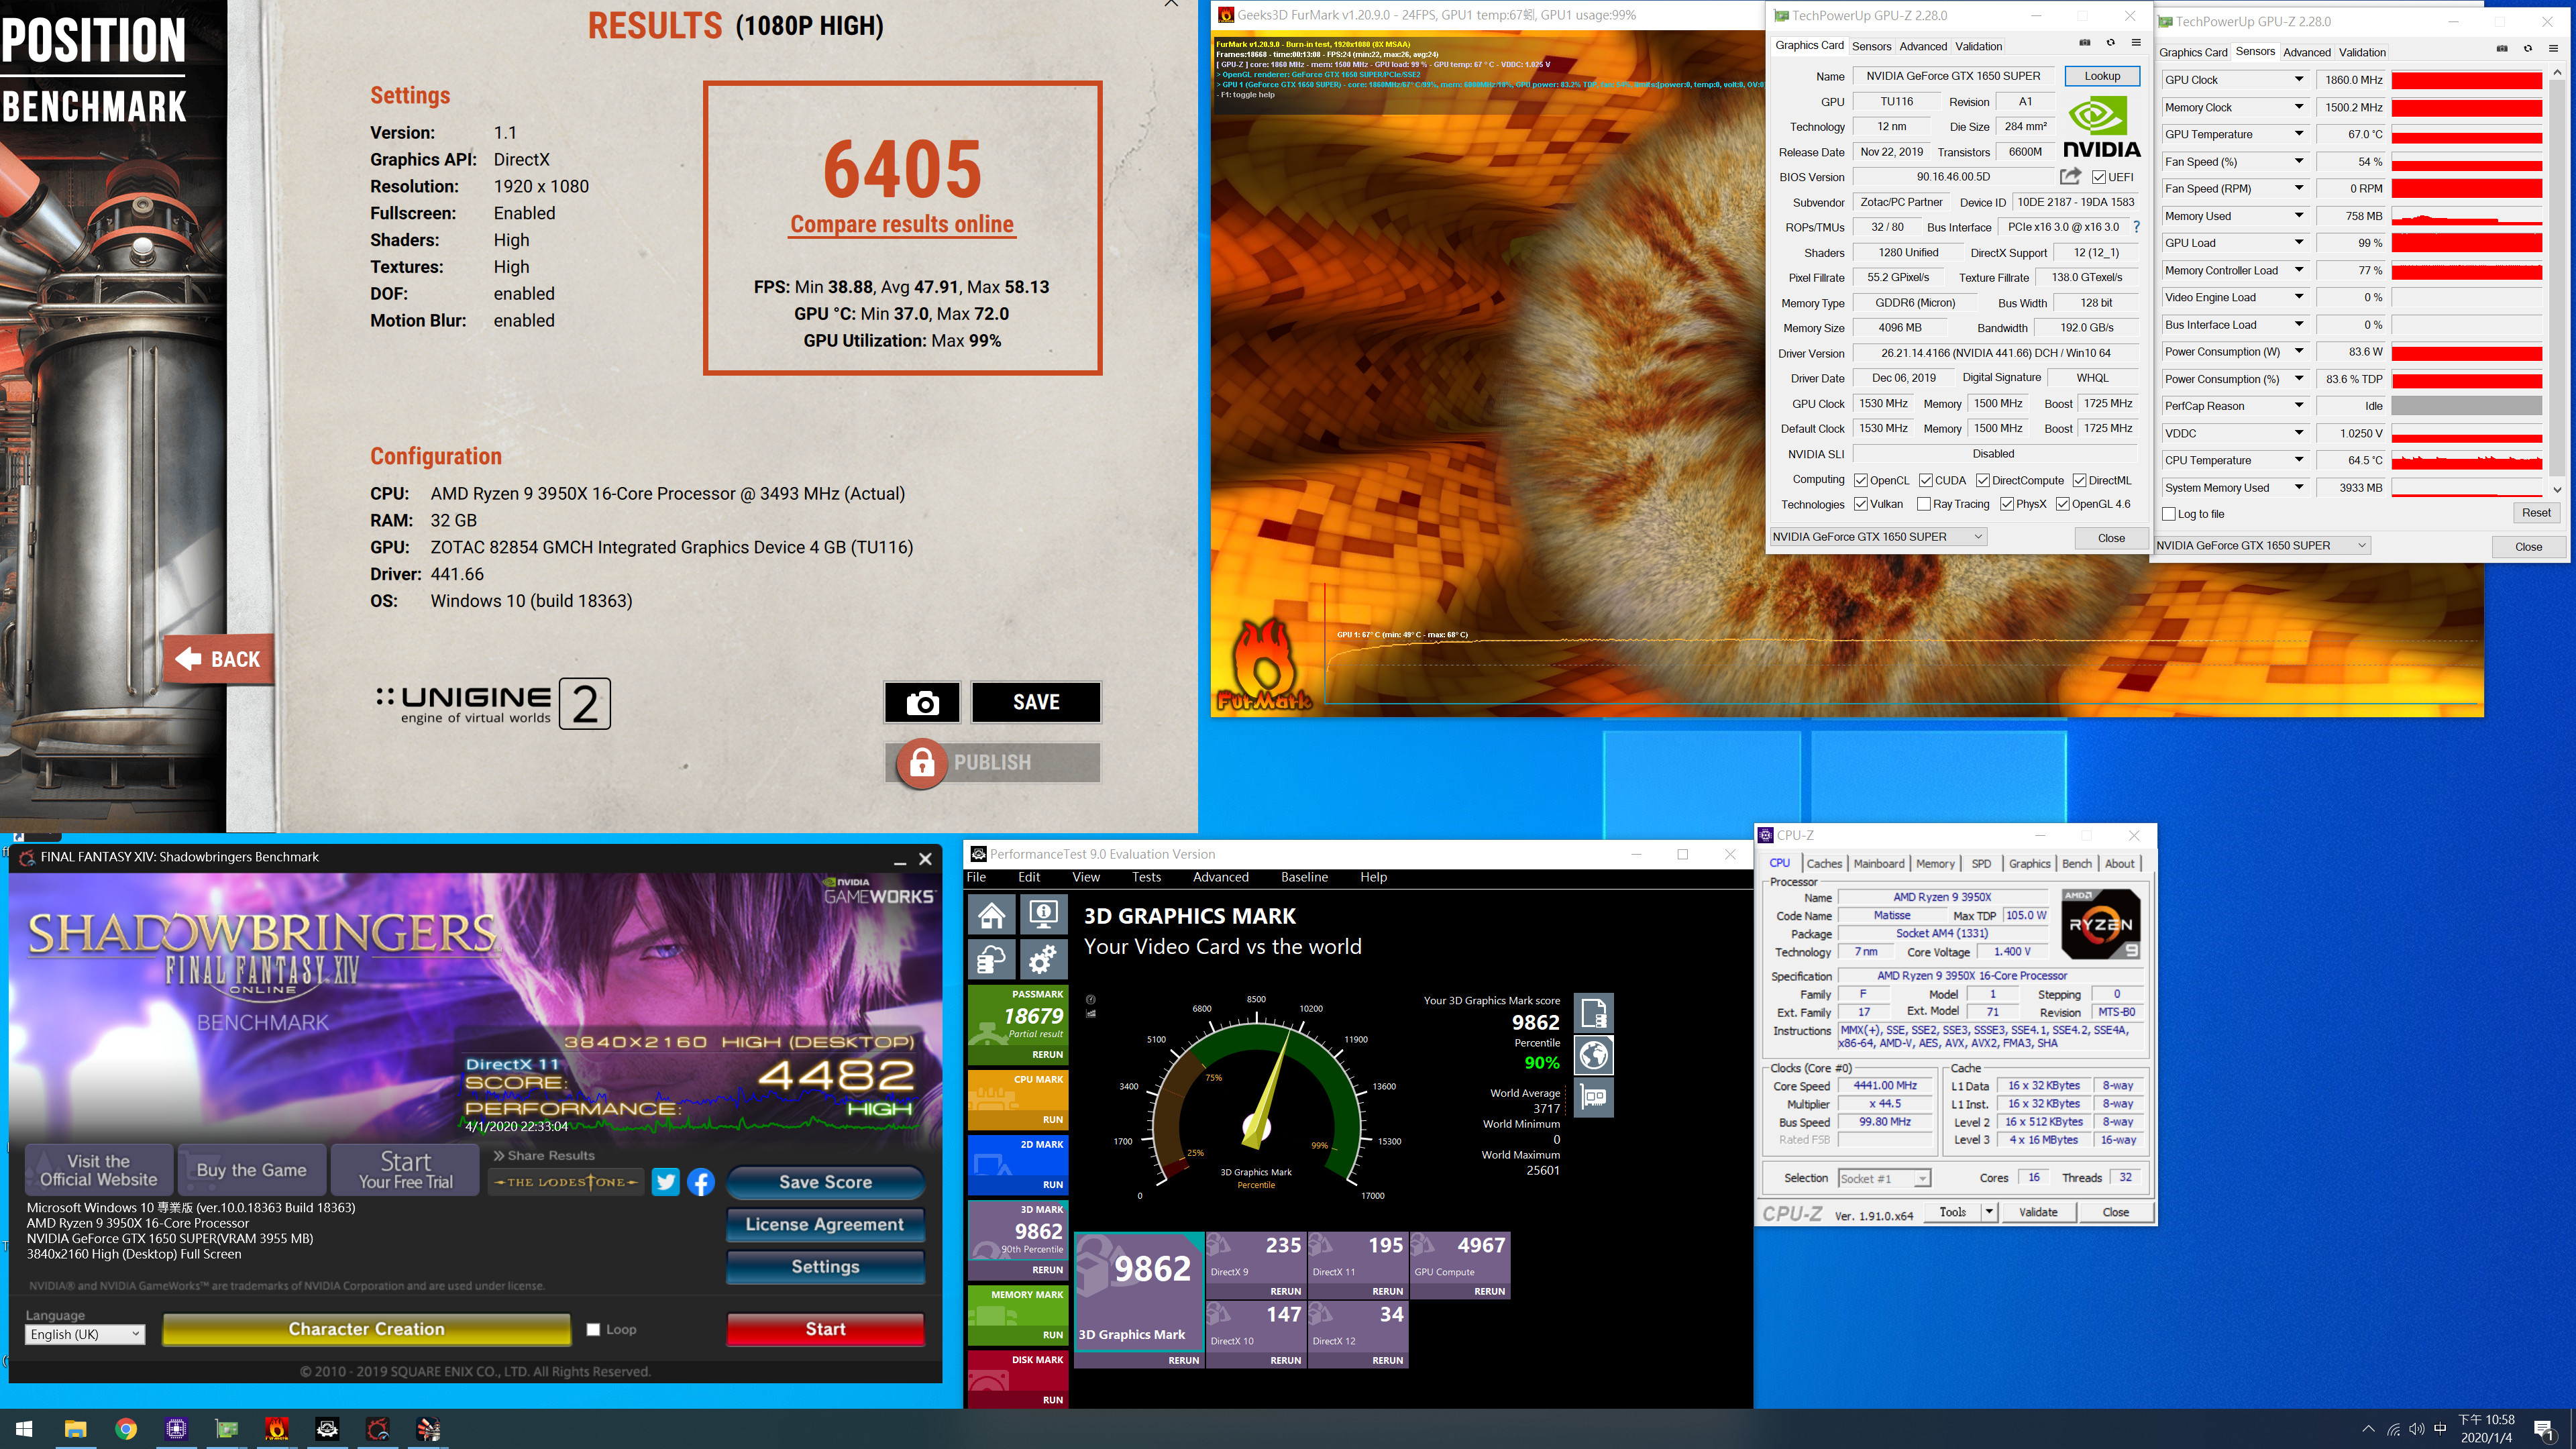2576x1449 pixels.
Task: Click the results document icon beside score
Action: 1594,1013
